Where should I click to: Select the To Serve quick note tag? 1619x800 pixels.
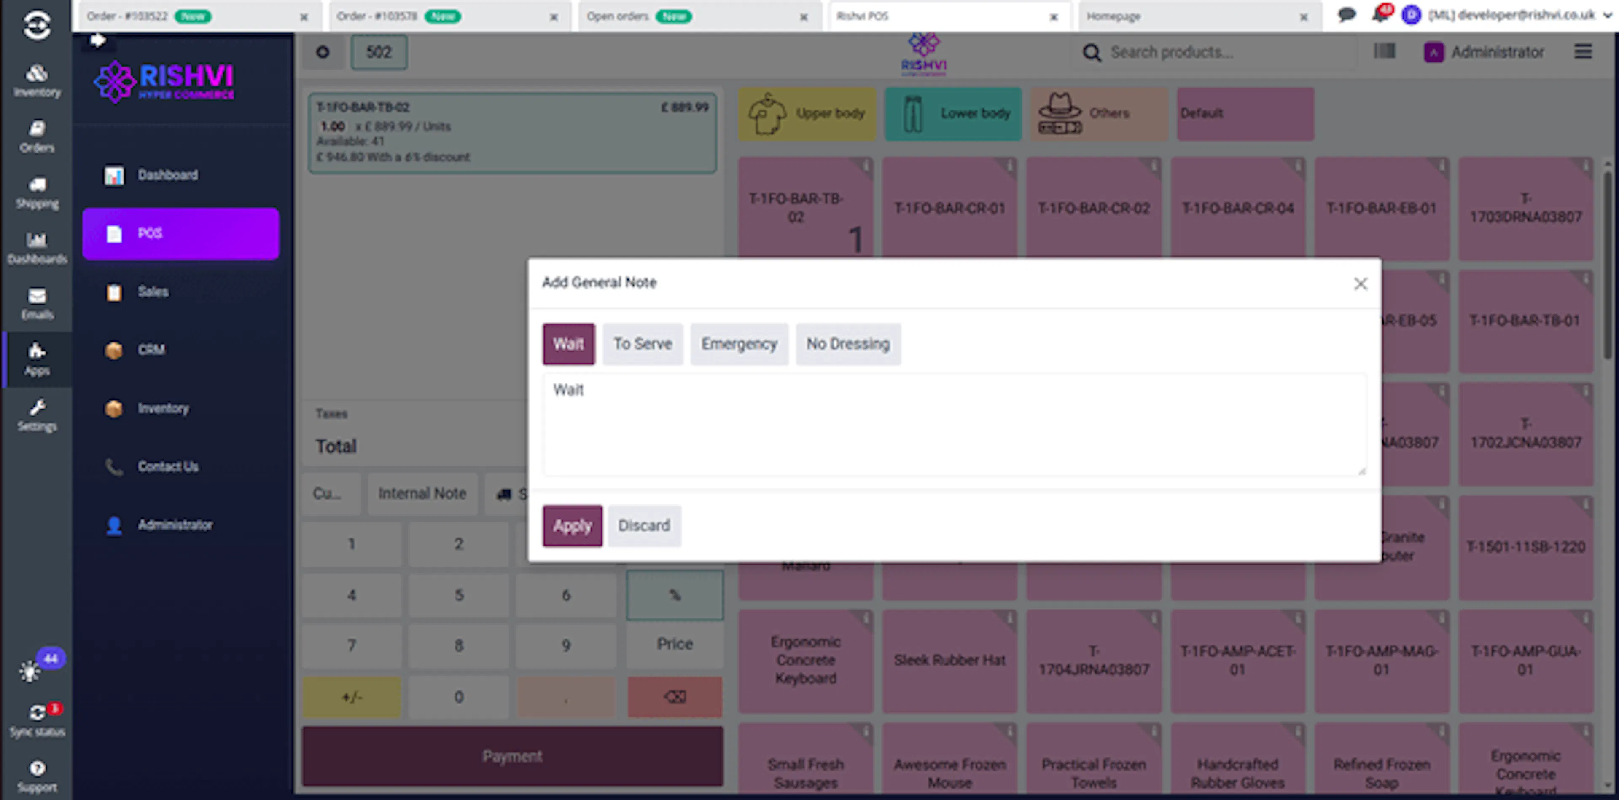[x=643, y=344]
